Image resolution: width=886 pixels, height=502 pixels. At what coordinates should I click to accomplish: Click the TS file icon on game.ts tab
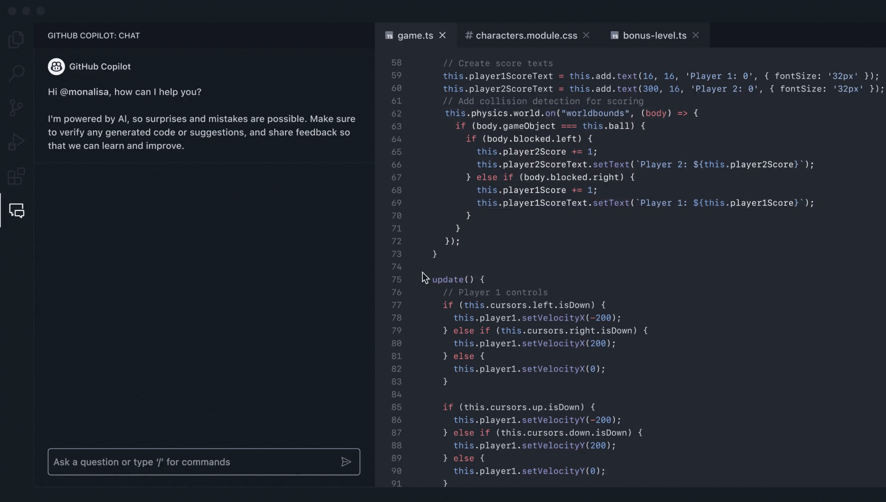[389, 36]
